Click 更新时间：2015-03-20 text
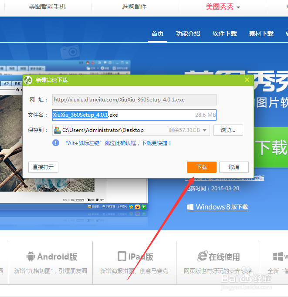Image resolution: width=288 pixels, height=297 pixels. (x=212, y=189)
